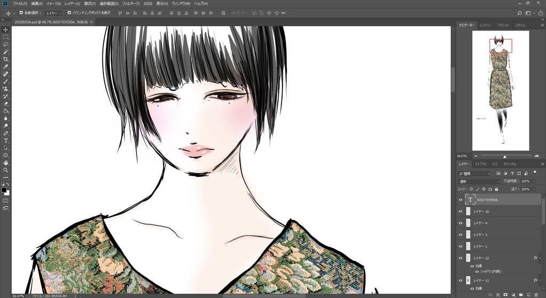Select the Clone Stamp tool

[5, 89]
